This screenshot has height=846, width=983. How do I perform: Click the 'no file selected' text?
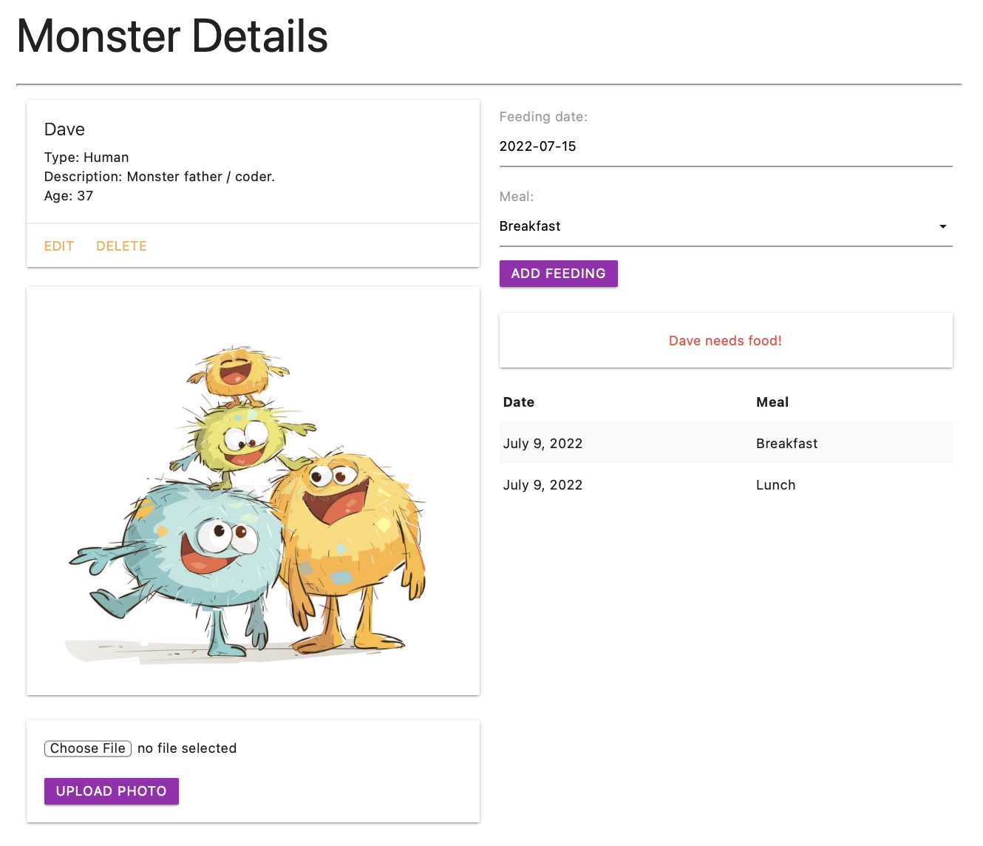tap(187, 748)
